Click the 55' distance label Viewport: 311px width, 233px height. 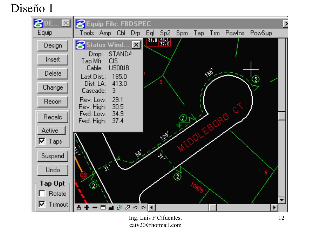[x=138, y=153]
